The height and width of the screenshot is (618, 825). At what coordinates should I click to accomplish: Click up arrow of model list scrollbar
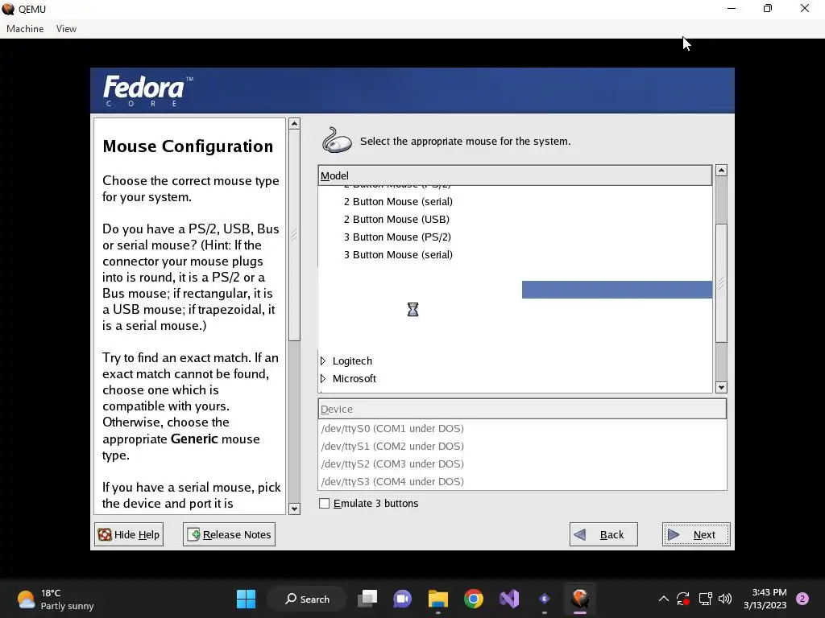coord(721,171)
